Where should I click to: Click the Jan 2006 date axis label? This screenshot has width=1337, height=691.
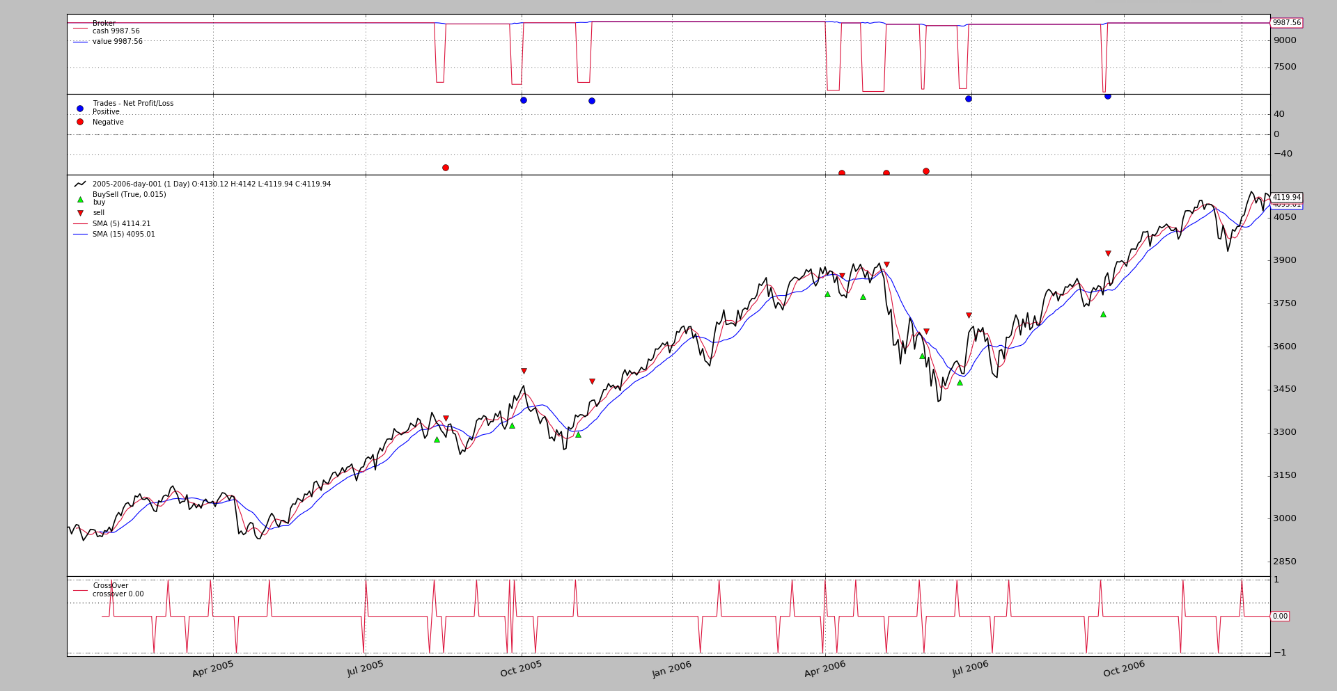click(672, 669)
